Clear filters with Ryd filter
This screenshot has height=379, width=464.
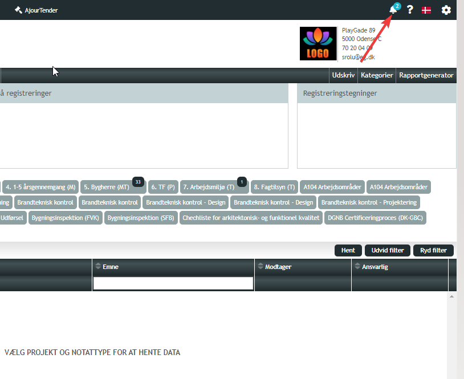[x=433, y=250]
